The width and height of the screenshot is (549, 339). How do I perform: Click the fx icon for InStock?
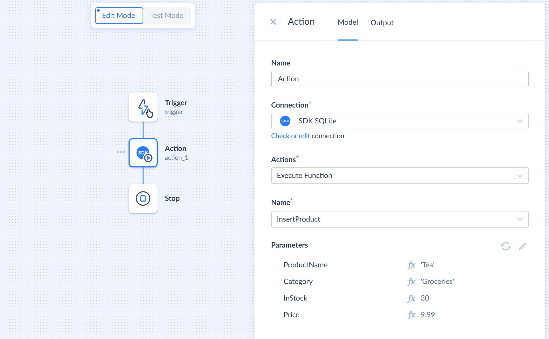[x=412, y=298]
